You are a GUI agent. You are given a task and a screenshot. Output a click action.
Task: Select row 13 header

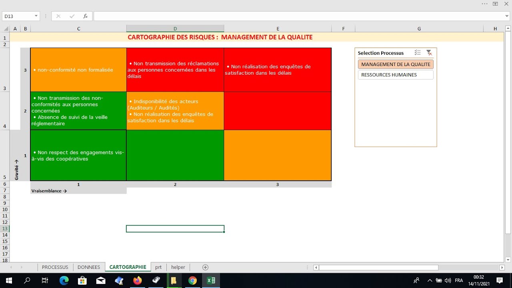coord(5,229)
